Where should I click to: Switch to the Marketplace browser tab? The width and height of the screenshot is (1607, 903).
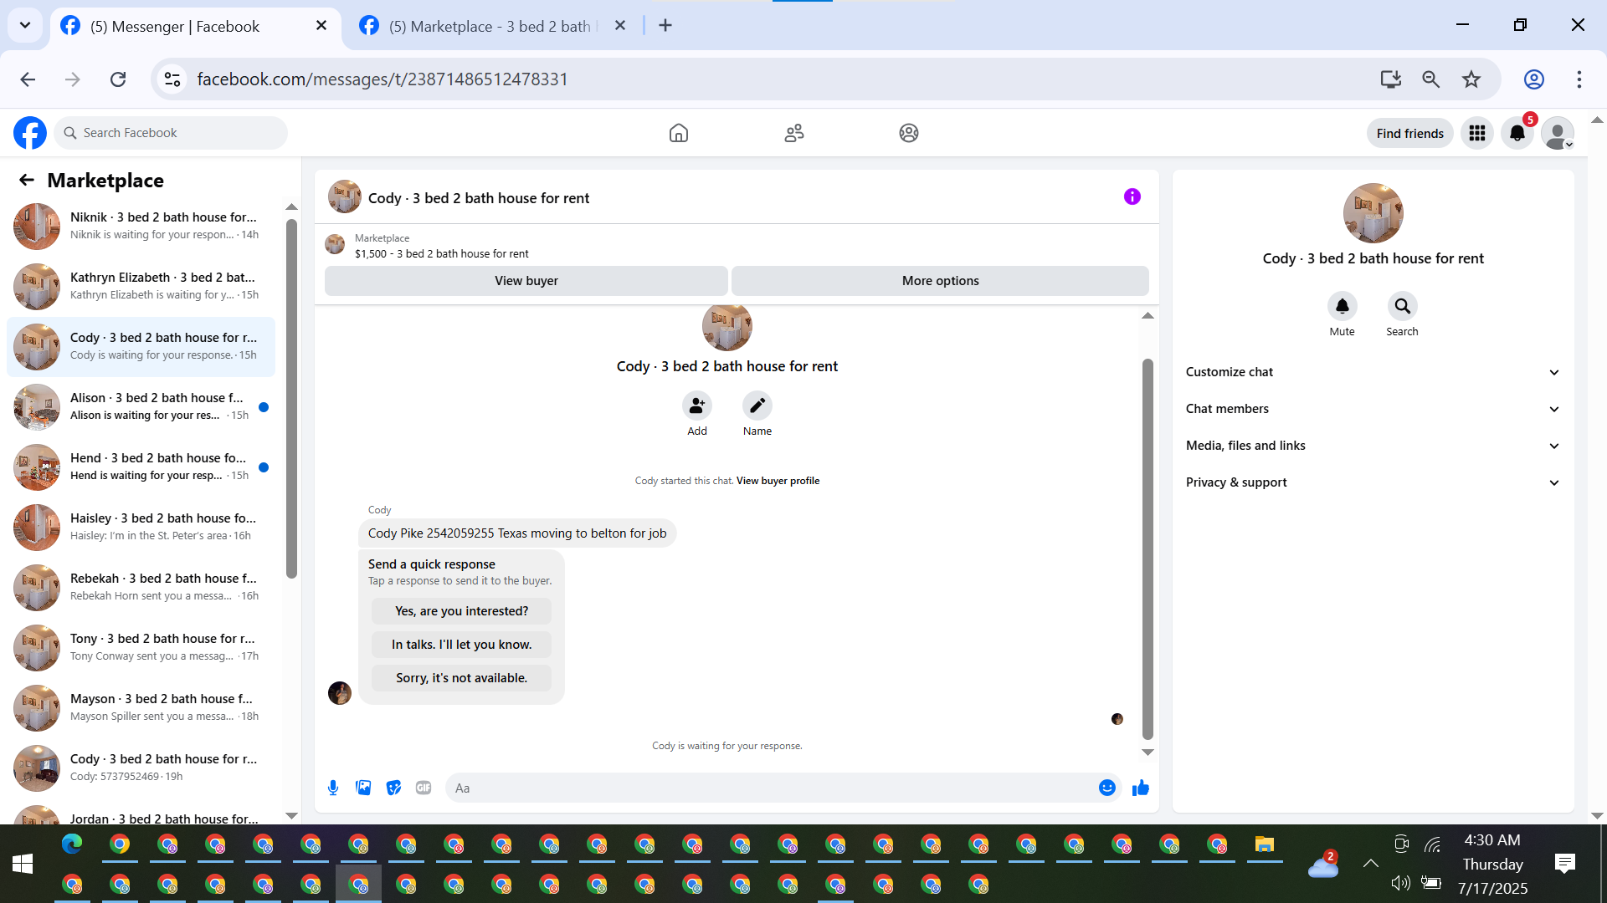pos(490,26)
